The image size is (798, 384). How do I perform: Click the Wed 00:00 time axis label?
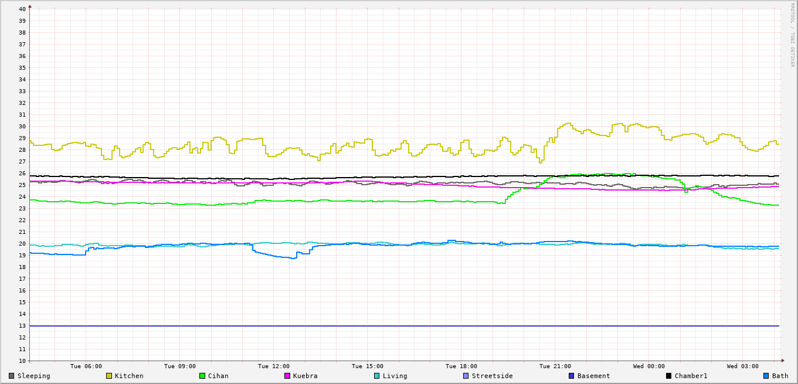click(649, 366)
